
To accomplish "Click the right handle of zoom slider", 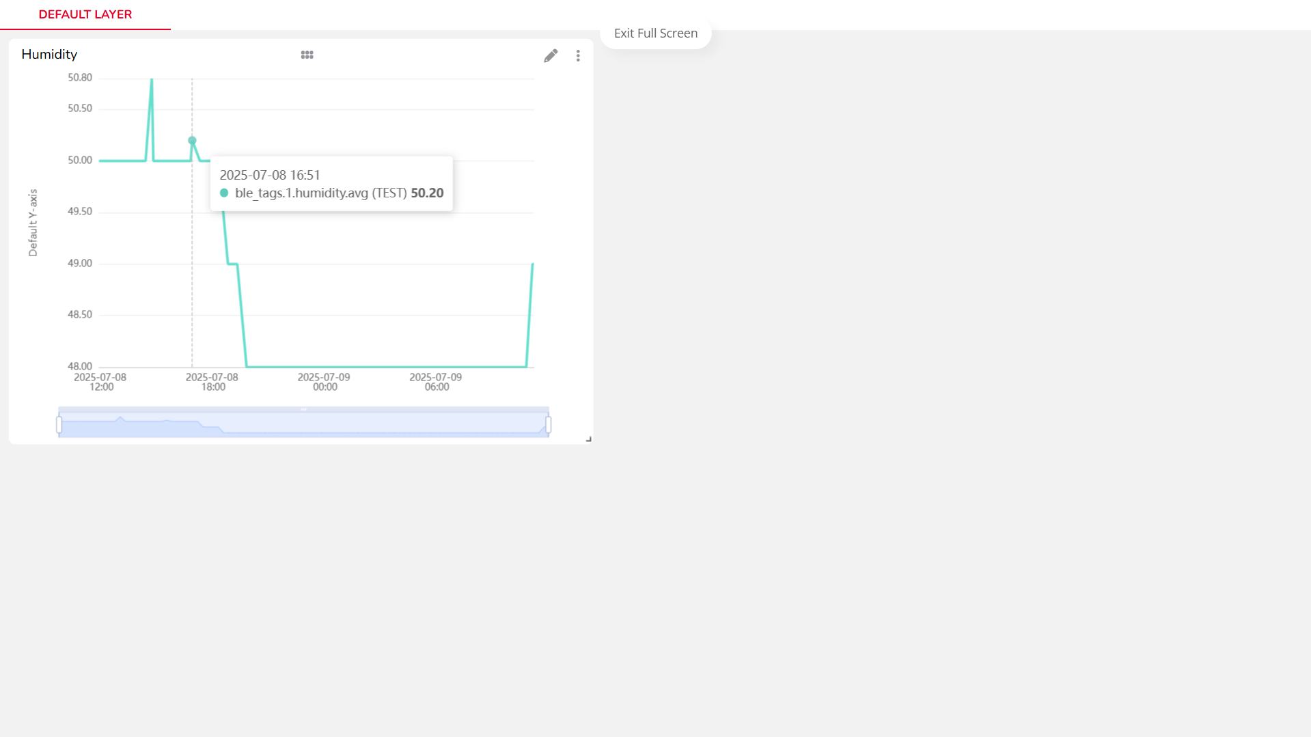I will pos(548,425).
